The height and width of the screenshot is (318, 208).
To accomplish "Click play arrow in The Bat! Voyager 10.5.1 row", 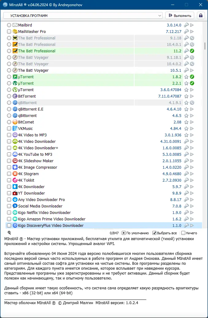I will [192, 70].
